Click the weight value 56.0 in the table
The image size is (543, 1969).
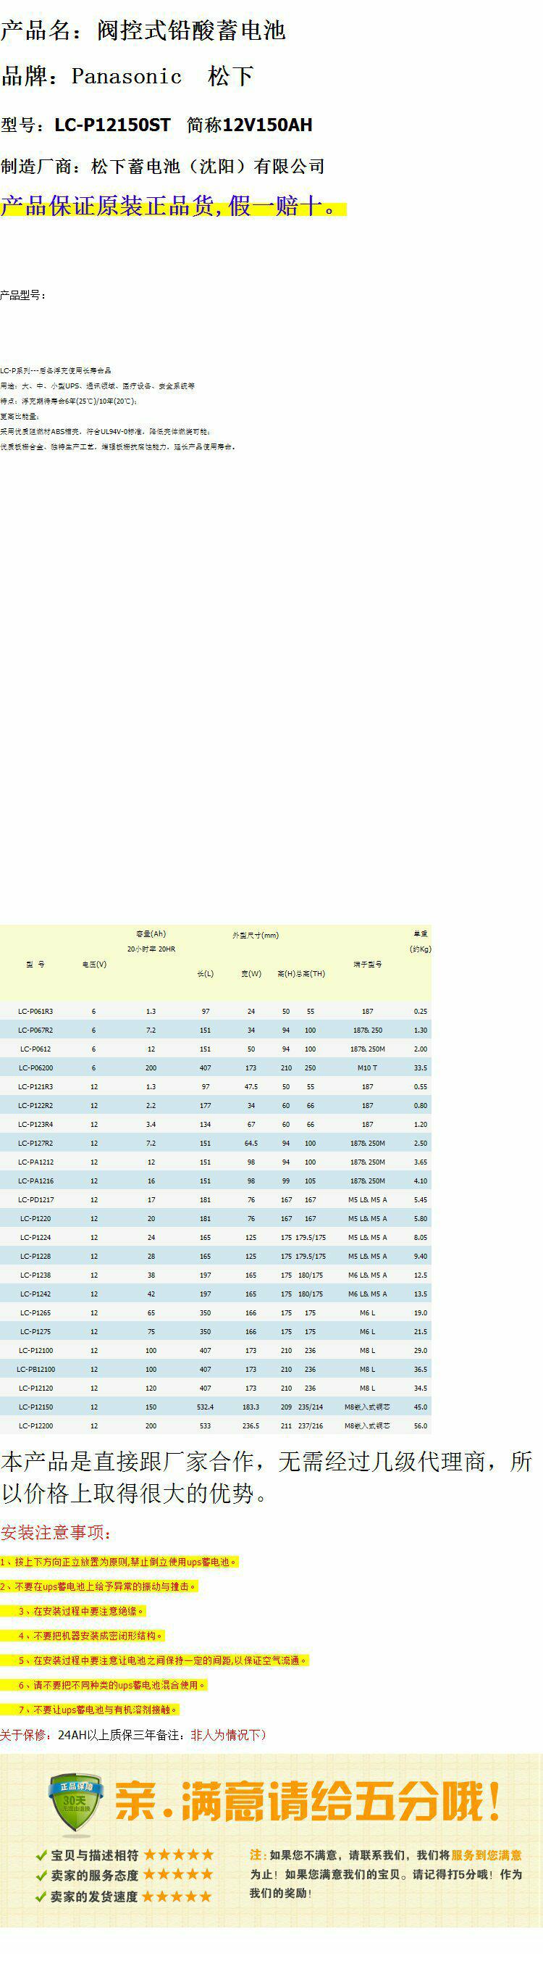pos(420,1425)
